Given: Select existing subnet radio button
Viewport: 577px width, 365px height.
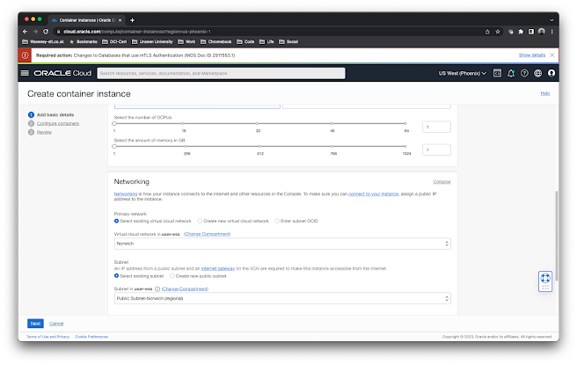Looking at the screenshot, I should 116,276.
